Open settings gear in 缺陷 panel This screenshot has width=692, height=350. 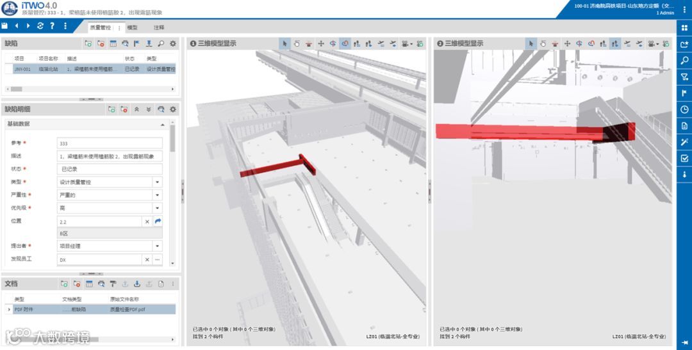pos(173,44)
